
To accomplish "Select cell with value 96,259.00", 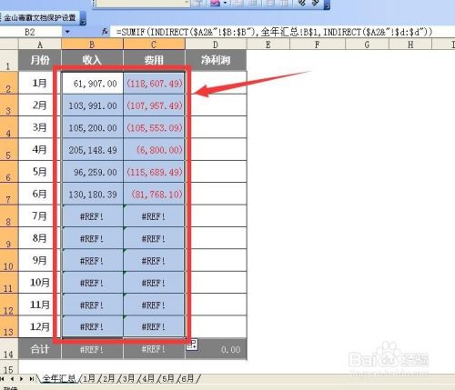I will [93, 172].
